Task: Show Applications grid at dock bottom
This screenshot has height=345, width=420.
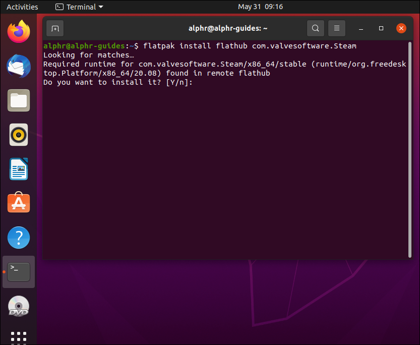Action: point(19,337)
